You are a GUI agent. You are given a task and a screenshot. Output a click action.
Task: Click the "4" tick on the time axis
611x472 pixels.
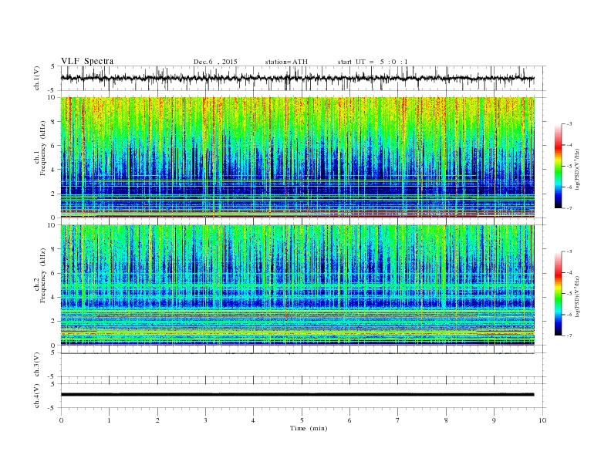point(253,420)
